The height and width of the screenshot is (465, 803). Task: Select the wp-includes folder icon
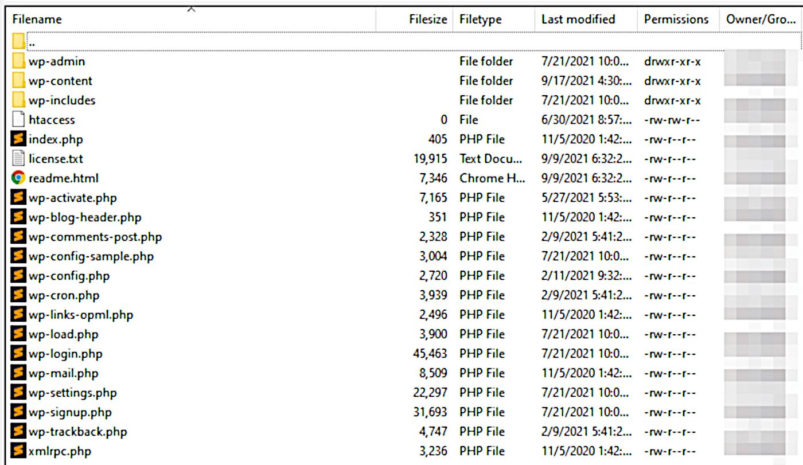point(18,100)
